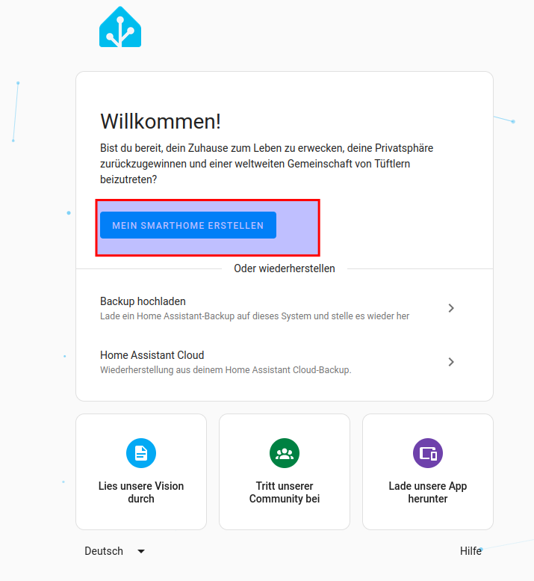Open the Backup hochladen option
The width and height of the screenshot is (534, 581).
pos(143,301)
